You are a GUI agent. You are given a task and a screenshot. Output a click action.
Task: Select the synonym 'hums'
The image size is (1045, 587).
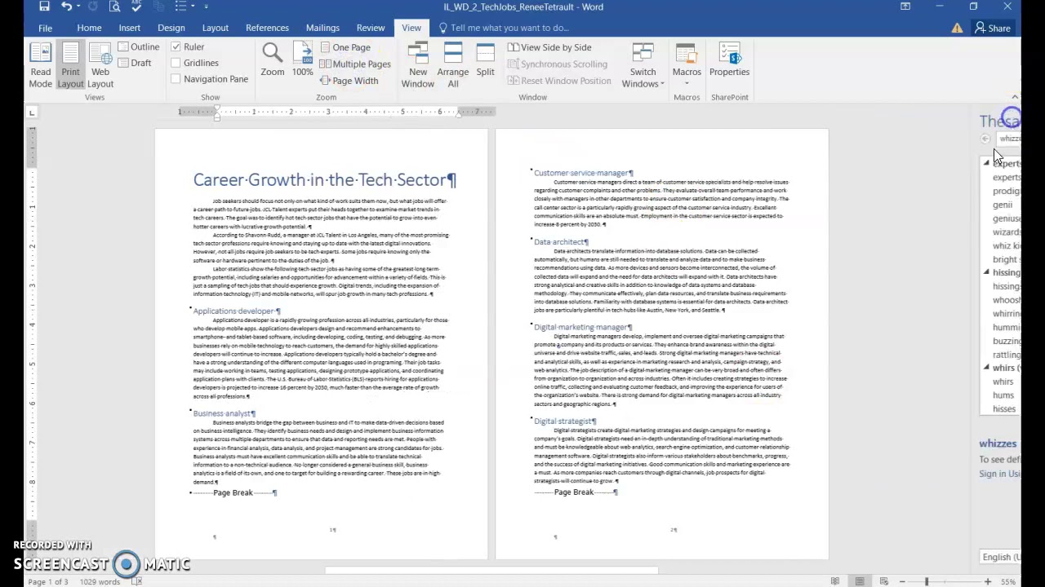[1003, 395]
